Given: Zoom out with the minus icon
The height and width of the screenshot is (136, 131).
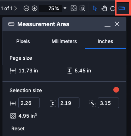Looking at the screenshot, I should pyautogui.click(x=26, y=8).
